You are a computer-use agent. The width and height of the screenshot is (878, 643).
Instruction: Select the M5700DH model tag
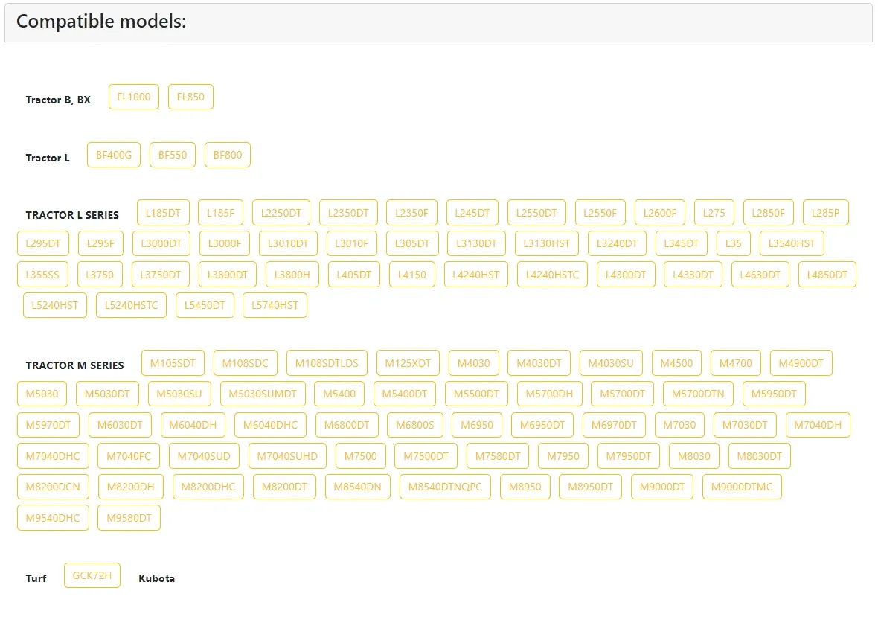[x=549, y=394]
